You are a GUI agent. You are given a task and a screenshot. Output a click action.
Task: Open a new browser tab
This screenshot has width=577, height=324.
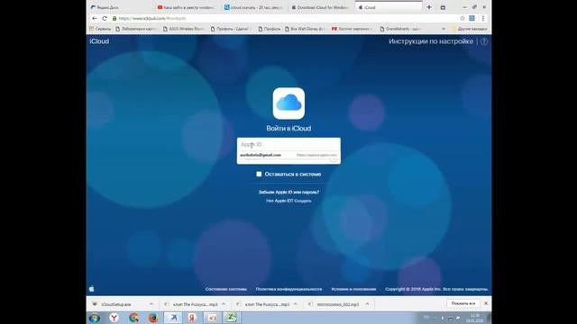pyautogui.click(x=429, y=7)
